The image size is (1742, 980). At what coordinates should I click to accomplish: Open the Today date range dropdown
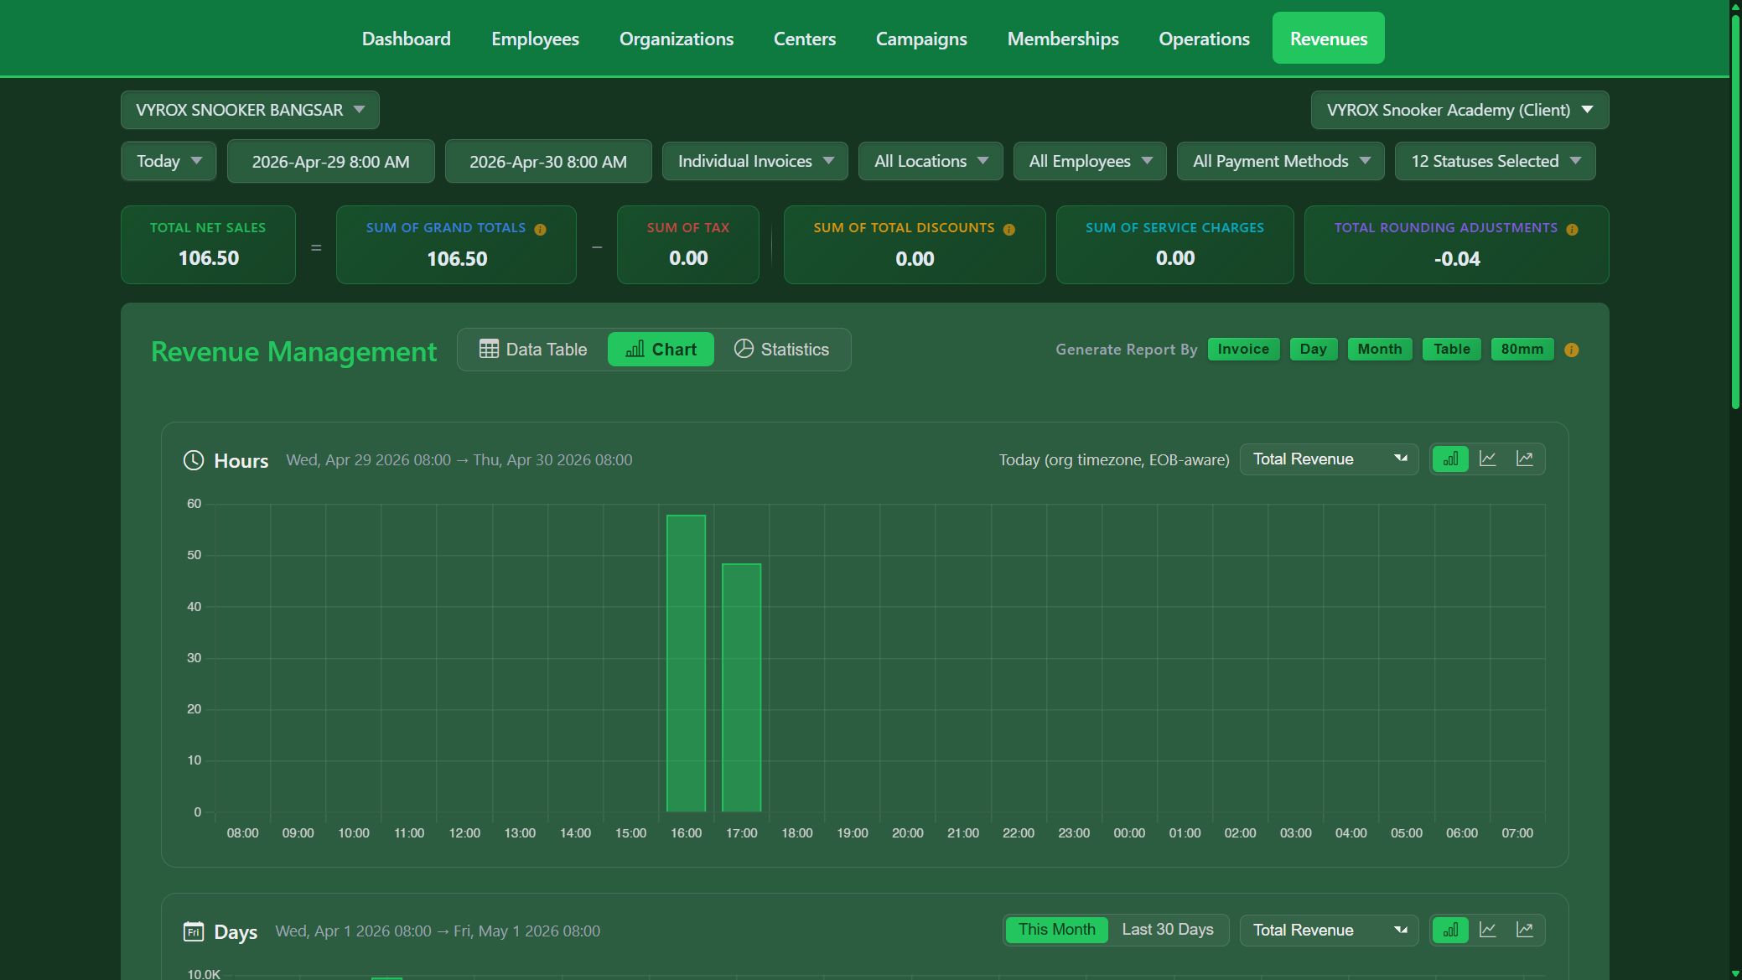click(x=168, y=161)
